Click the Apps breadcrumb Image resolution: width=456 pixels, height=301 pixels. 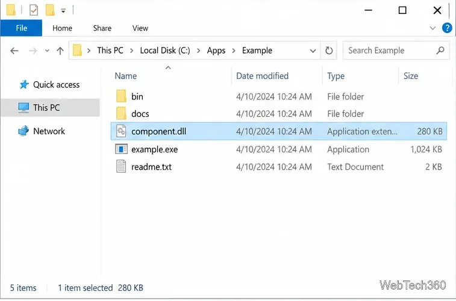[x=216, y=50]
